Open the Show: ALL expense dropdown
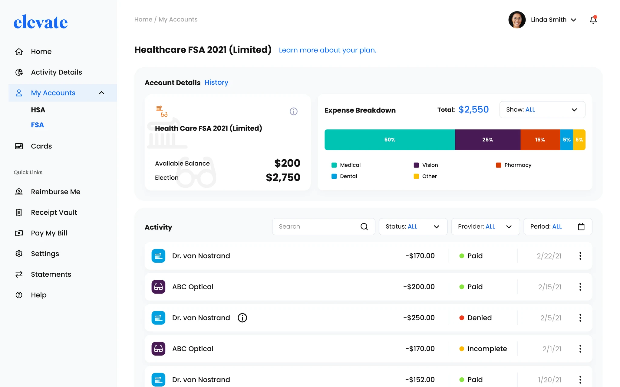The height and width of the screenshot is (387, 620). [542, 110]
